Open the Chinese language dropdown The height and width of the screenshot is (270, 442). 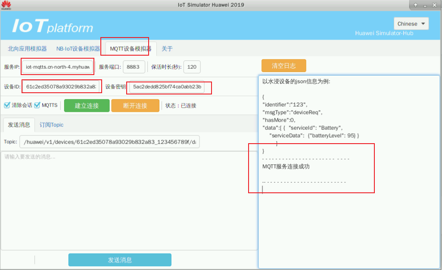411,24
